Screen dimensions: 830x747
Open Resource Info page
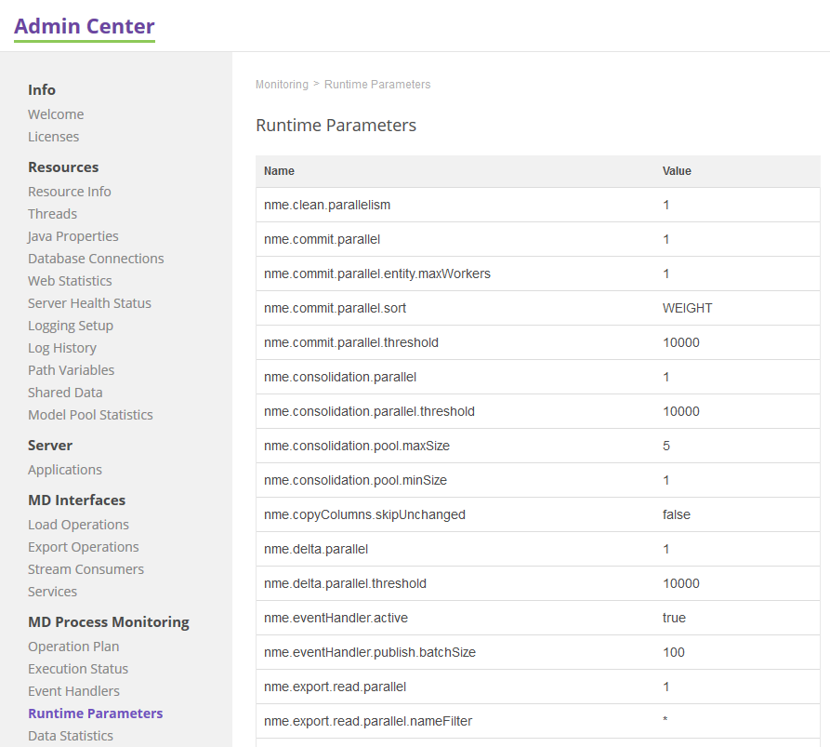(x=70, y=192)
